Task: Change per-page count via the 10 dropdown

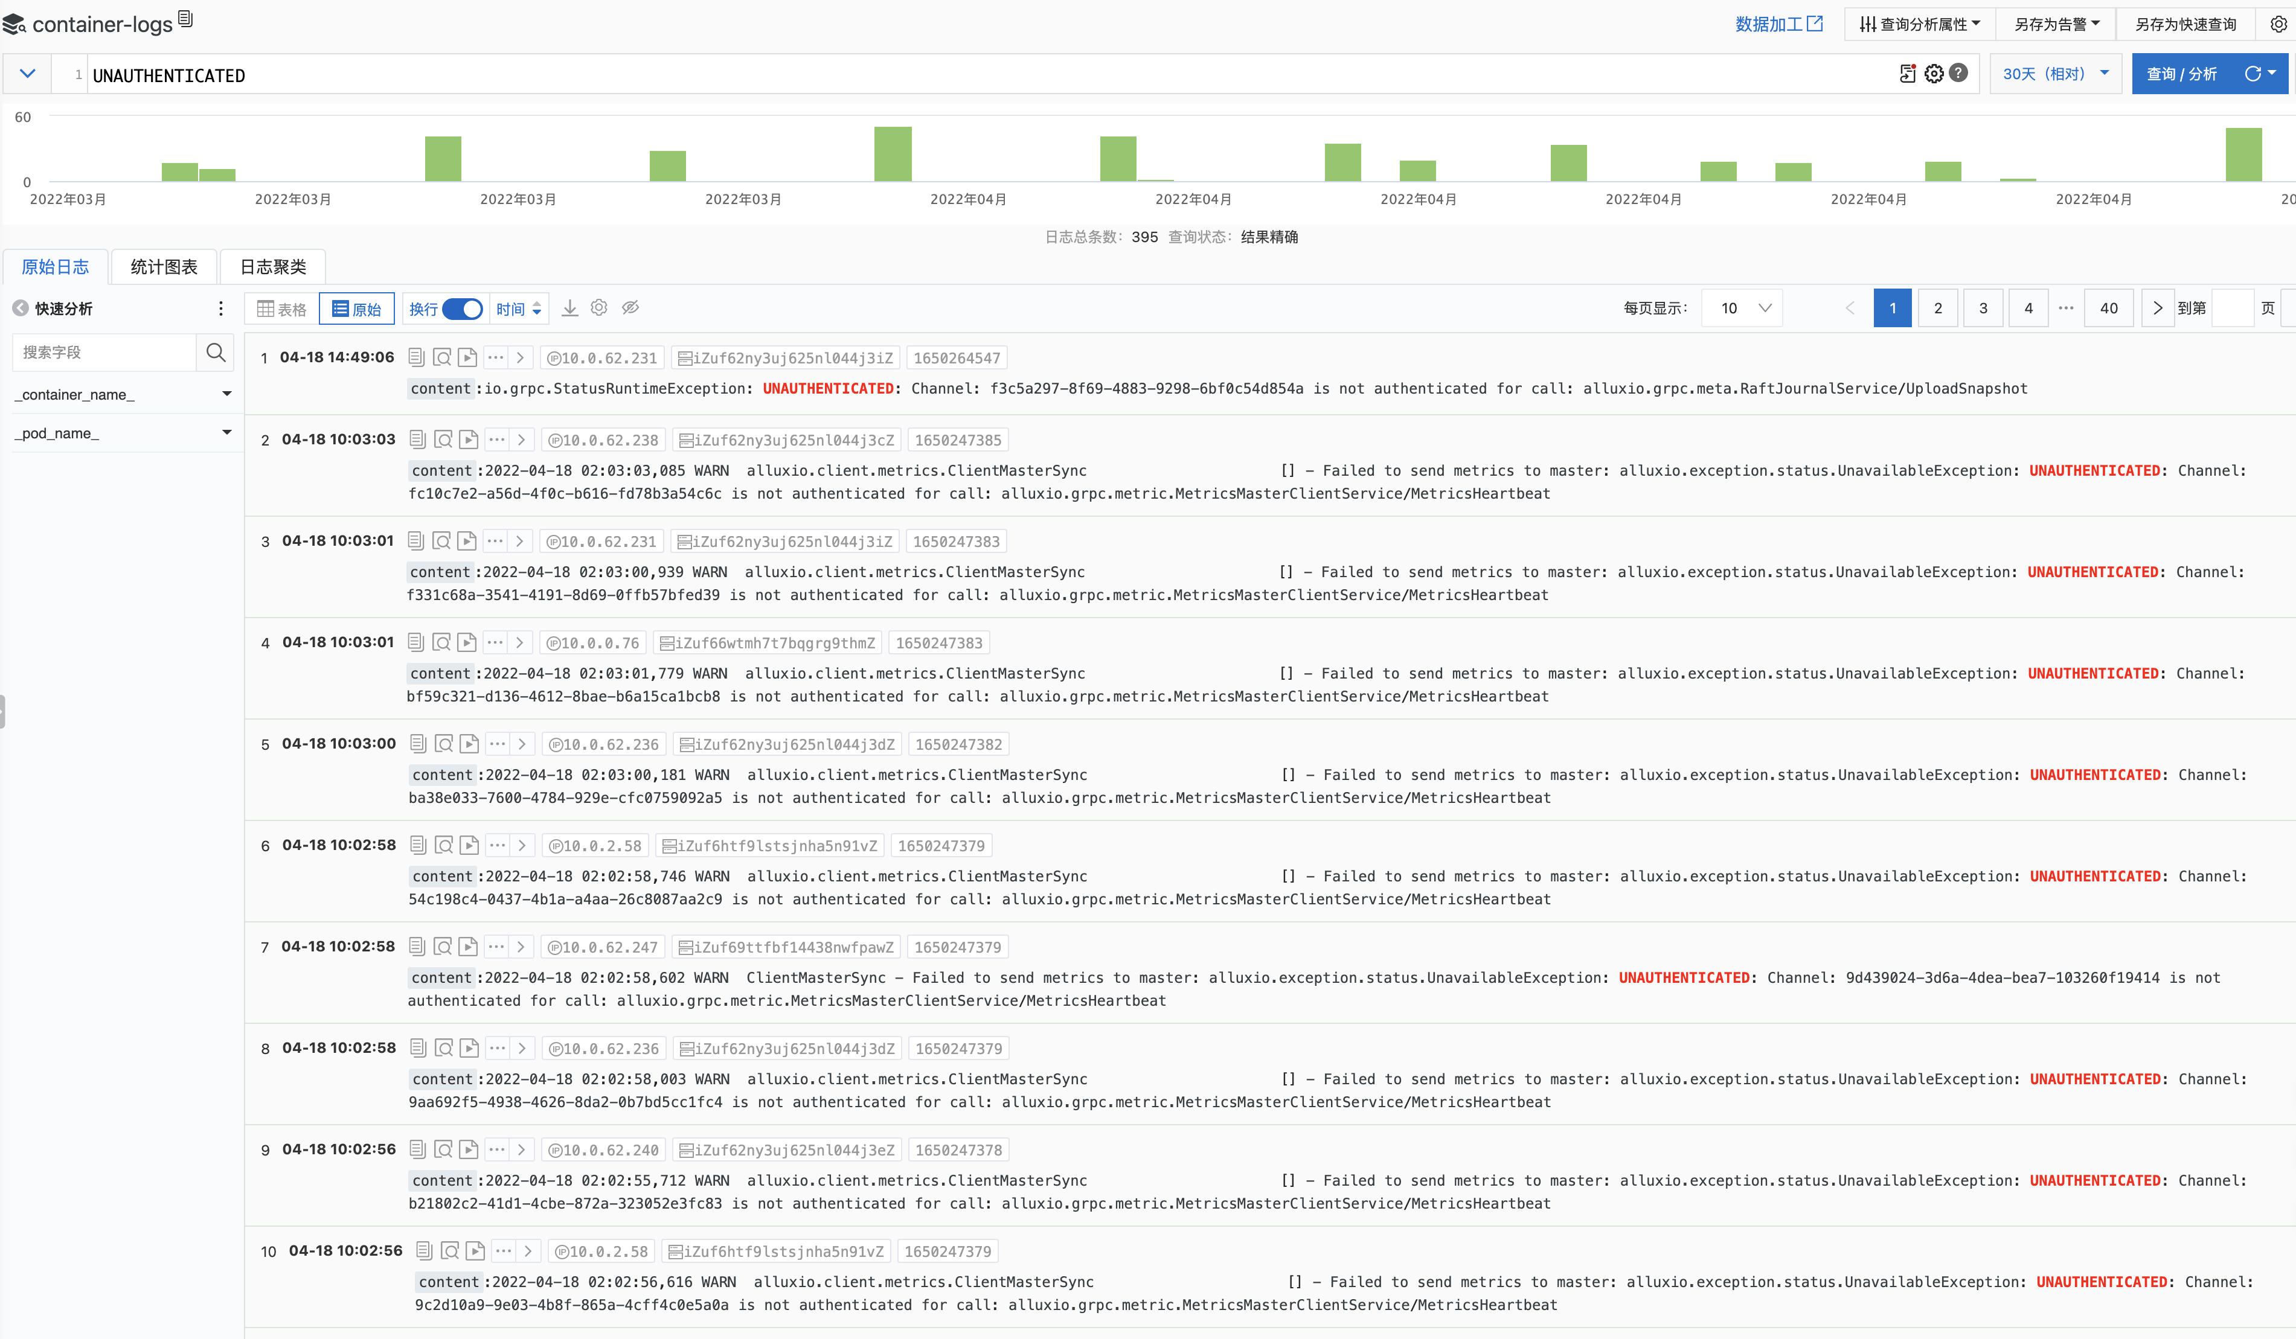Action: 1741,307
